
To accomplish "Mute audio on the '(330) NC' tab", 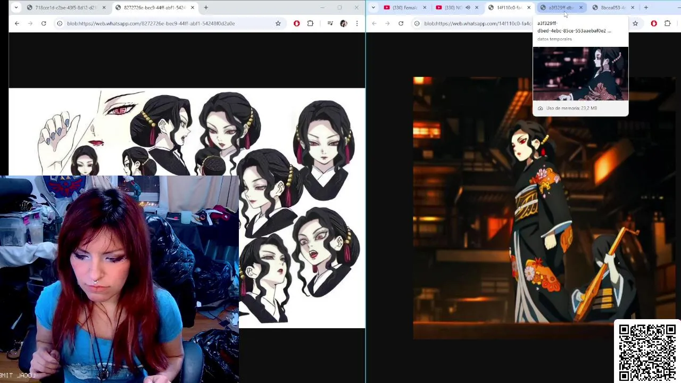I will coord(468,7).
